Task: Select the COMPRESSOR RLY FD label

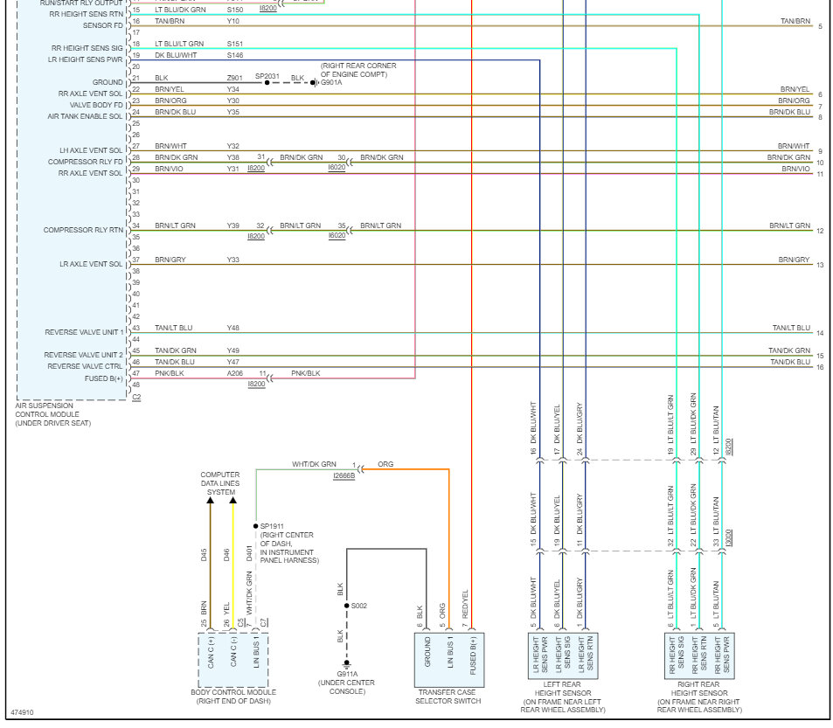Action: click(x=86, y=162)
